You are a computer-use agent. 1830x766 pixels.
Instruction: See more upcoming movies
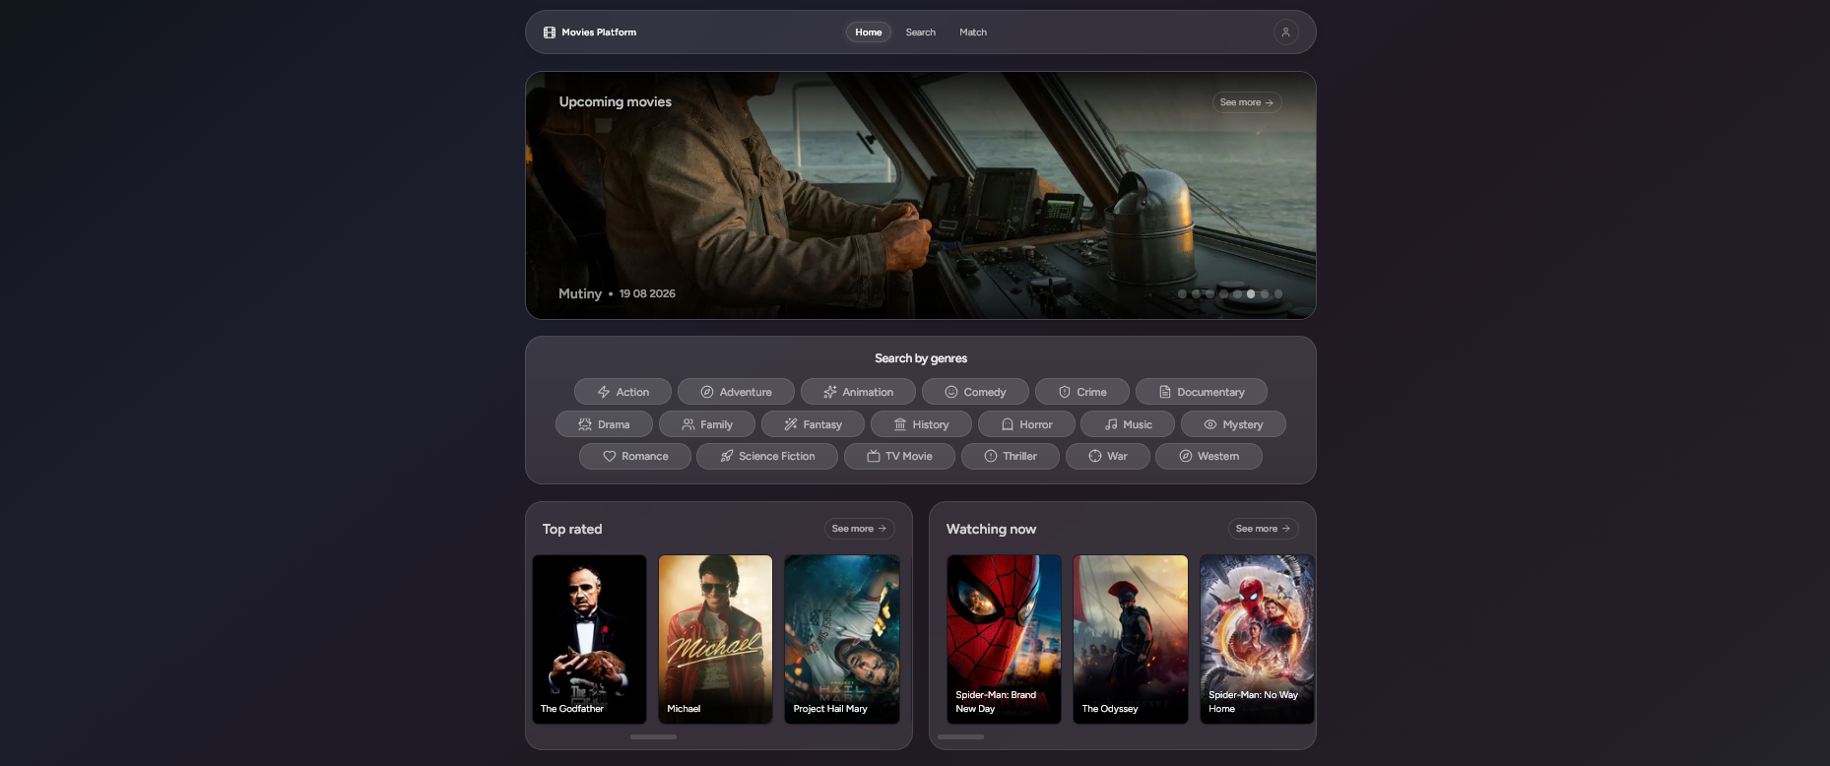tap(1247, 102)
